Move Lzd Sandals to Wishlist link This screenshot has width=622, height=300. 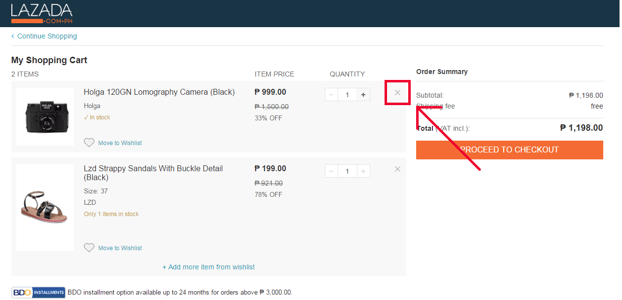(x=120, y=248)
